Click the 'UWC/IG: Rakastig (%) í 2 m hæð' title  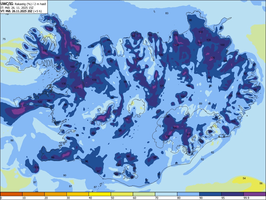(x=23, y=4)
